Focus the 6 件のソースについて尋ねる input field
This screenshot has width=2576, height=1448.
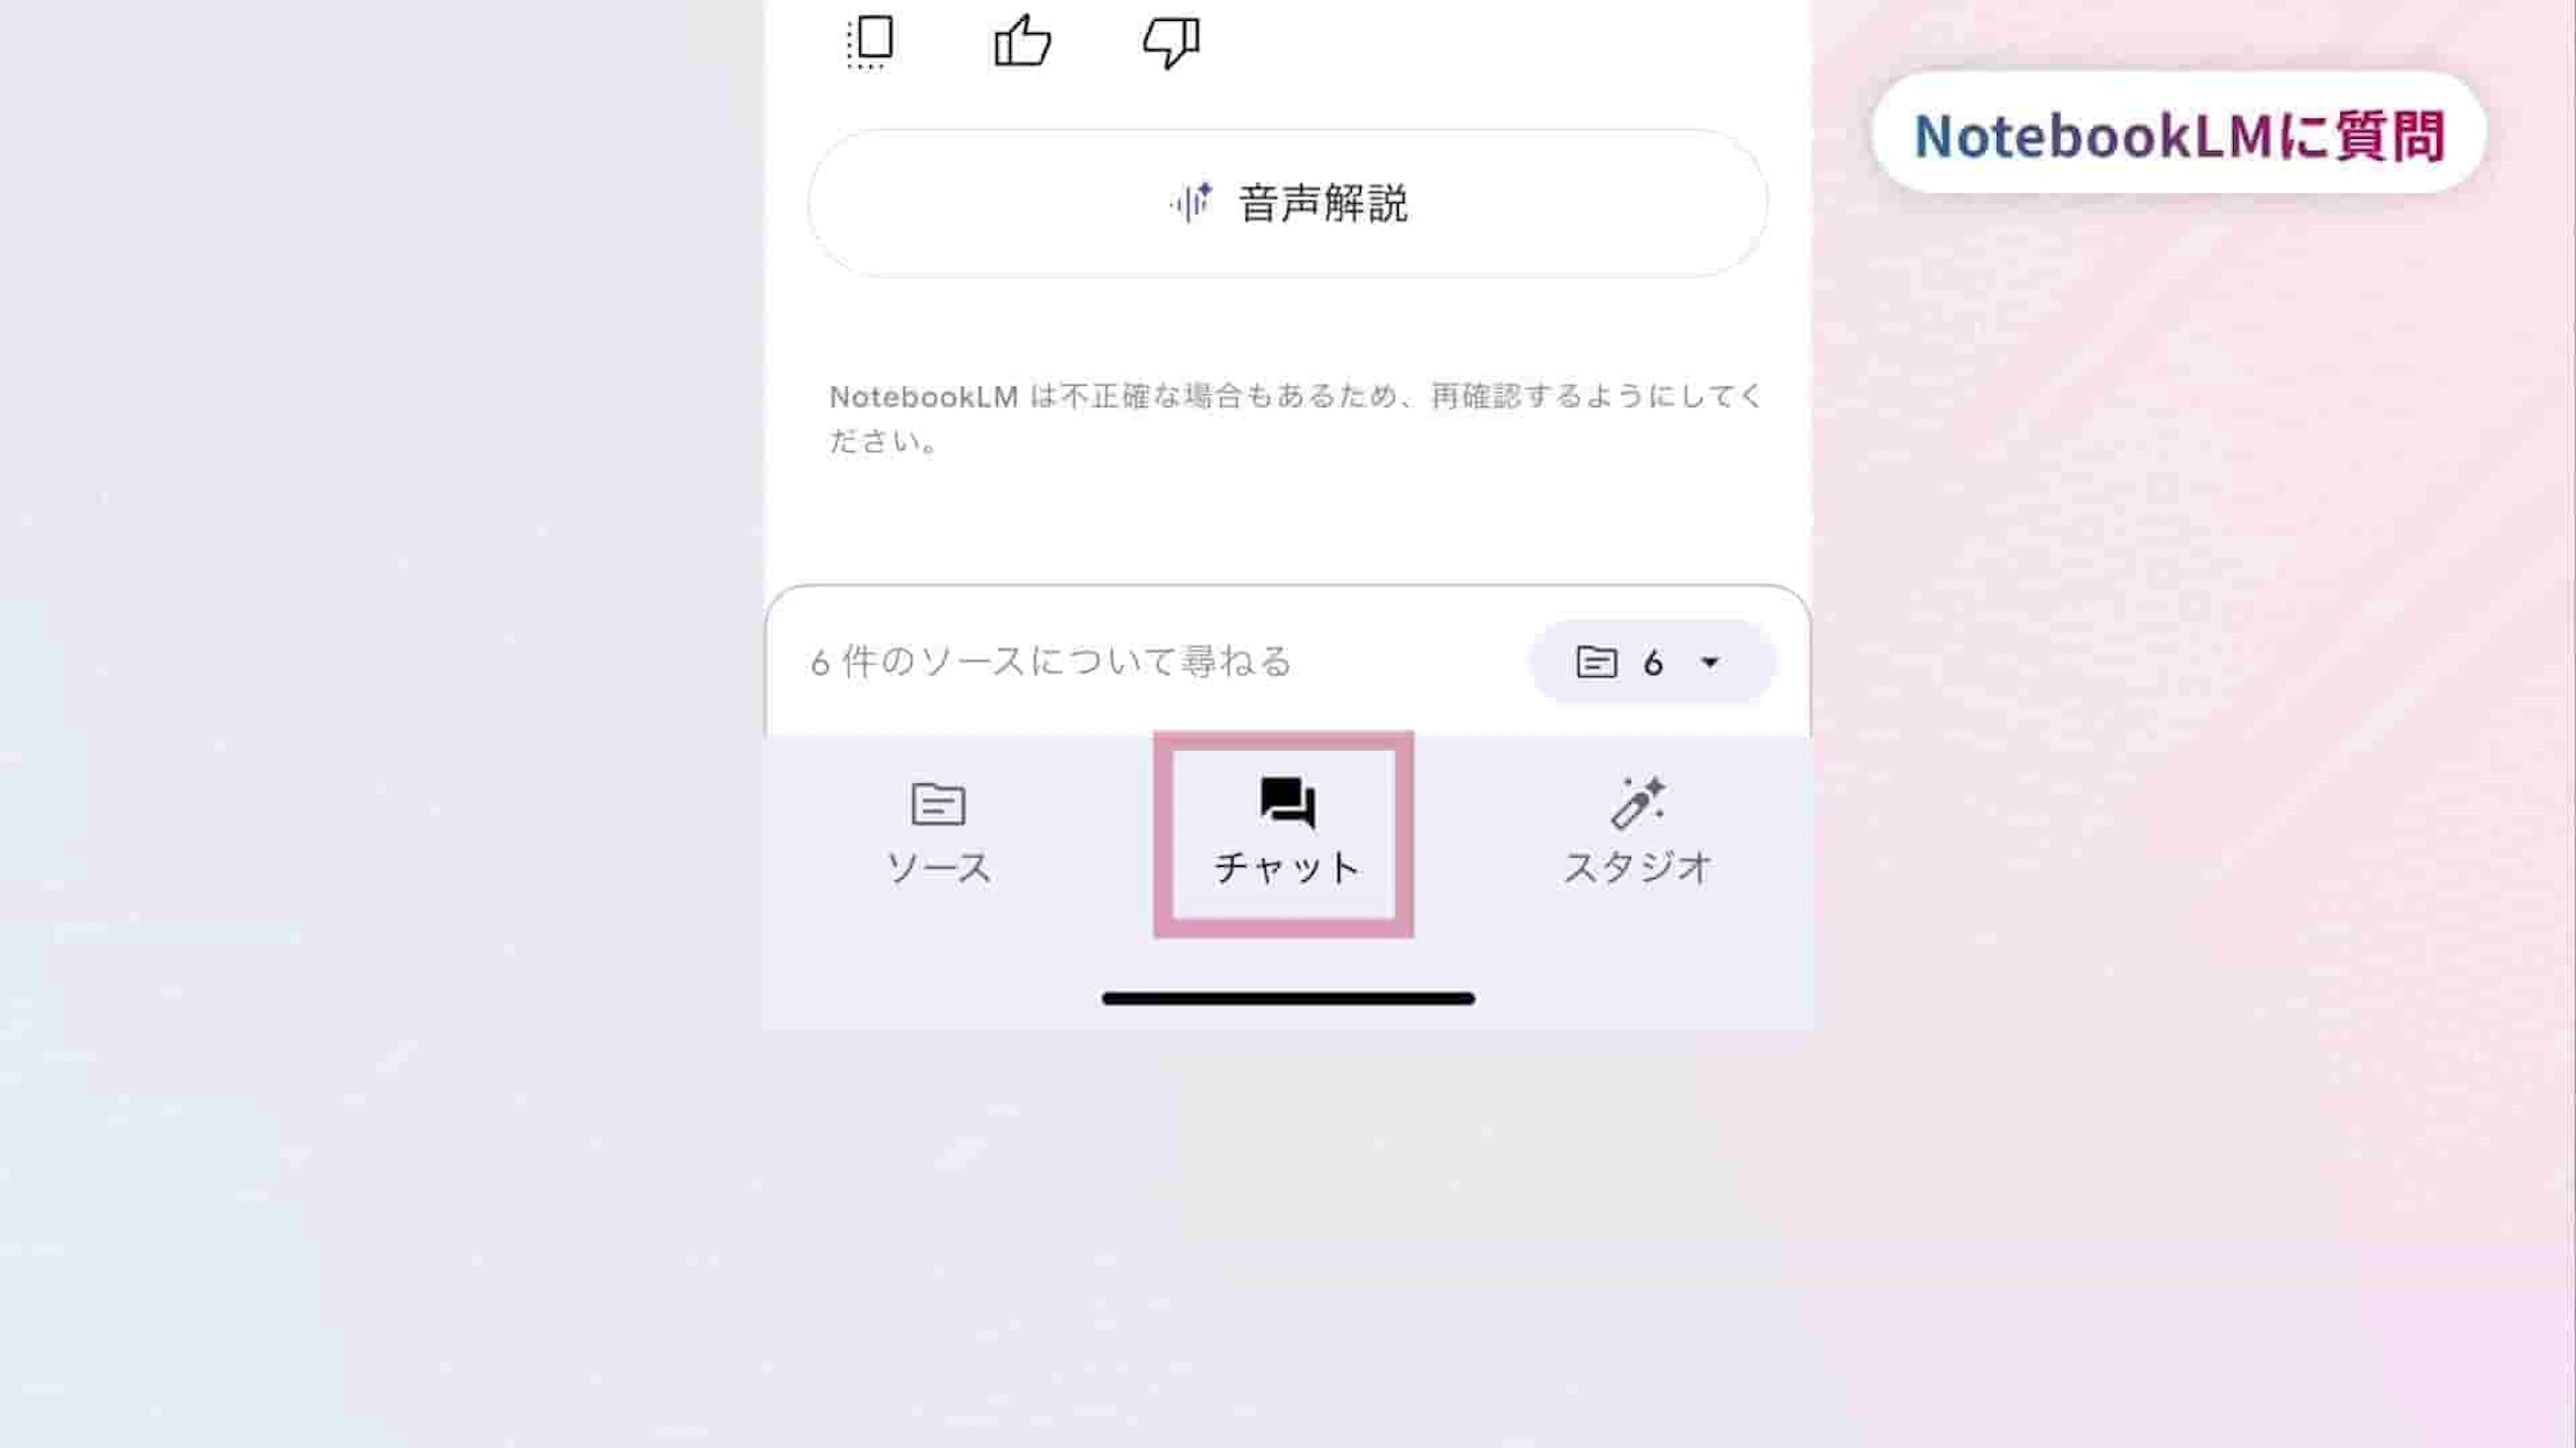click(x=1150, y=662)
